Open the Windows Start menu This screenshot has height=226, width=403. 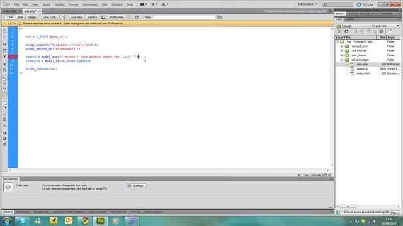tap(6, 221)
